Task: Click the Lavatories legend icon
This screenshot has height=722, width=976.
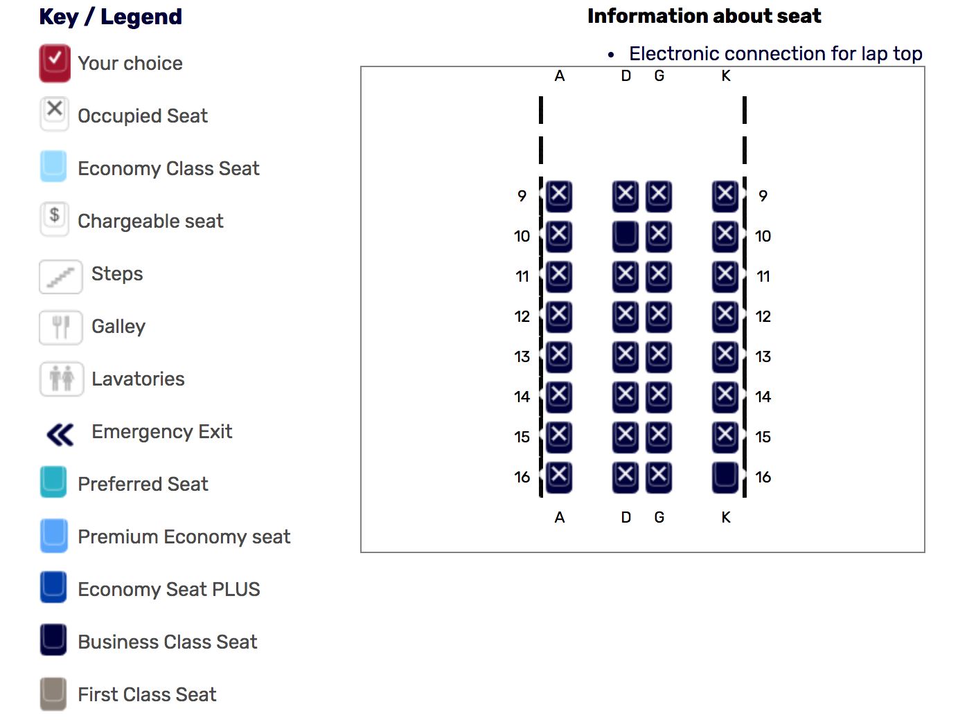Action: tap(61, 379)
